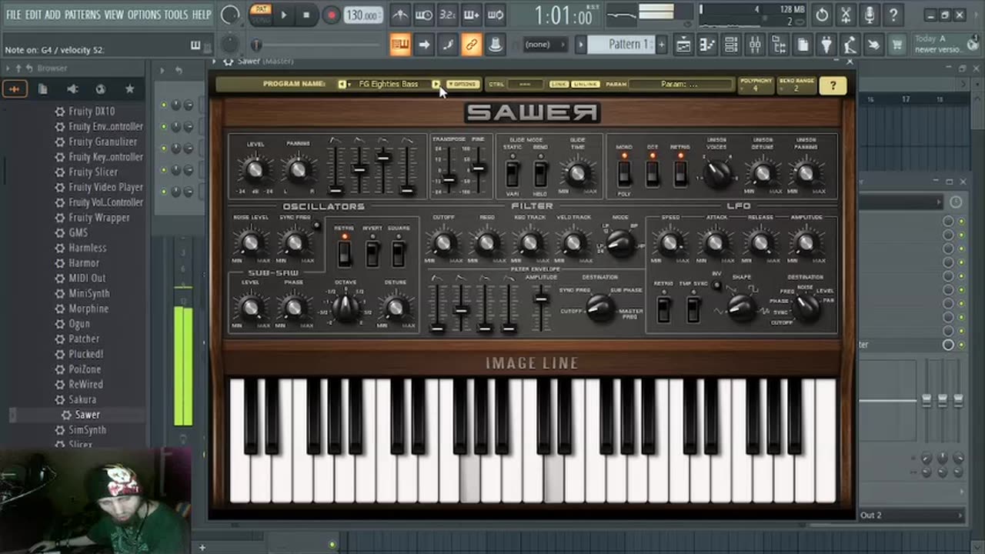This screenshot has width=985, height=554.
Task: Open the Pattern 1 selector
Action: pyautogui.click(x=629, y=45)
